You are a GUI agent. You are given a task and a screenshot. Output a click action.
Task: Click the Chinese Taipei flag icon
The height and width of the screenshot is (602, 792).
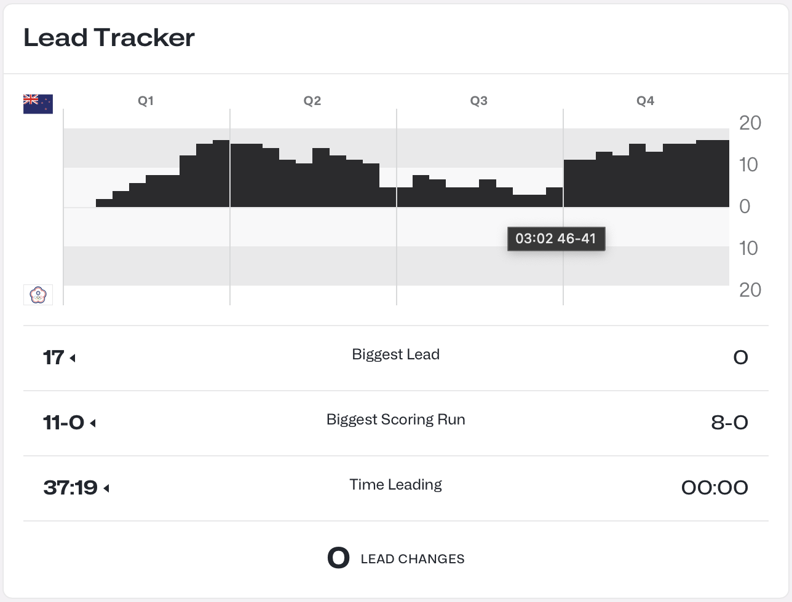pos(38,295)
